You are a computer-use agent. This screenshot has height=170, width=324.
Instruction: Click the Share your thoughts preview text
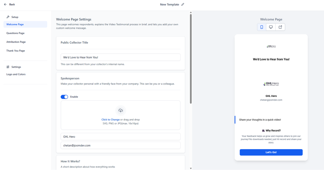[x=260, y=120]
